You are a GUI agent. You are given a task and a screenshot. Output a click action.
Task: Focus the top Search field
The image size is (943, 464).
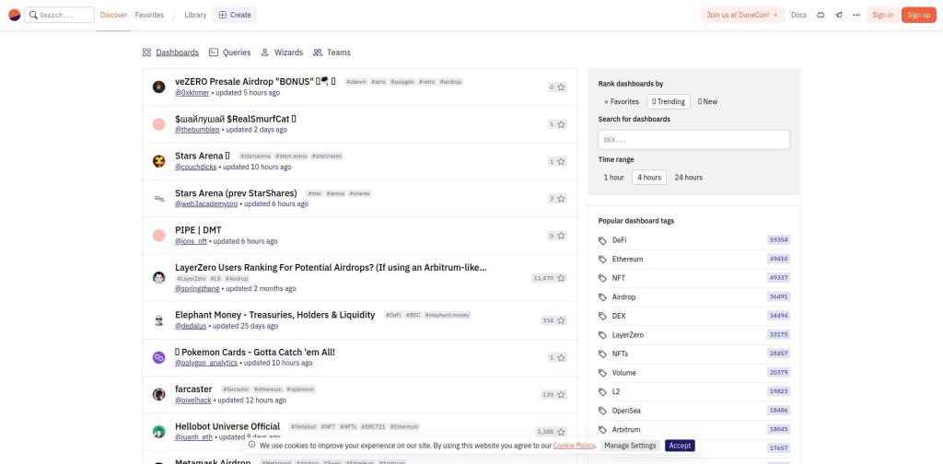[60, 15]
